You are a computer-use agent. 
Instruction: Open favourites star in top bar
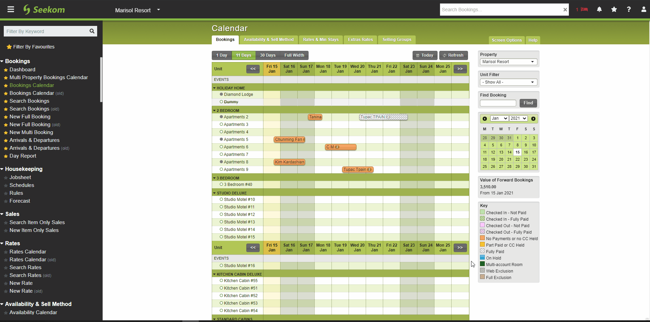(614, 10)
